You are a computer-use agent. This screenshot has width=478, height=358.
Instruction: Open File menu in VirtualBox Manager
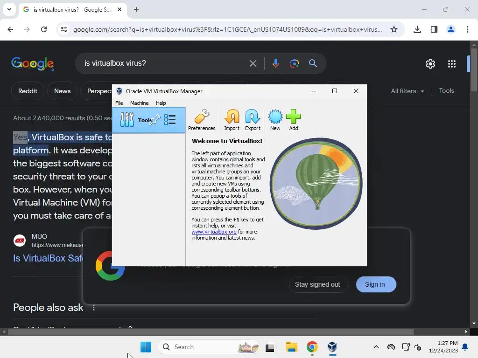click(x=119, y=103)
